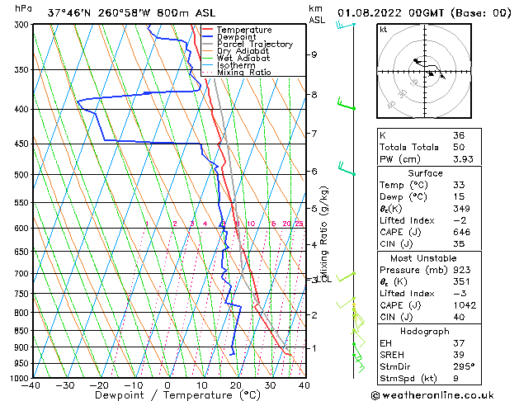Click the StmSpd (kt) value 9
Image resolution: width=519 pixels, height=401 pixels.
click(x=455, y=378)
